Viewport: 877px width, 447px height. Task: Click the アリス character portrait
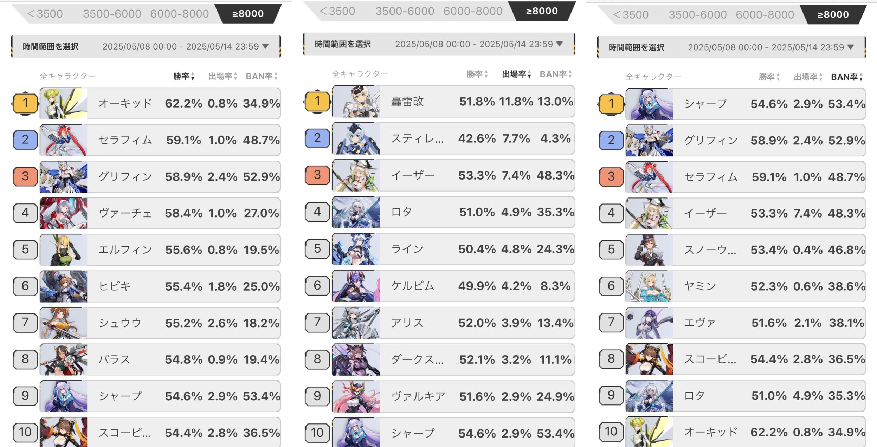point(356,323)
